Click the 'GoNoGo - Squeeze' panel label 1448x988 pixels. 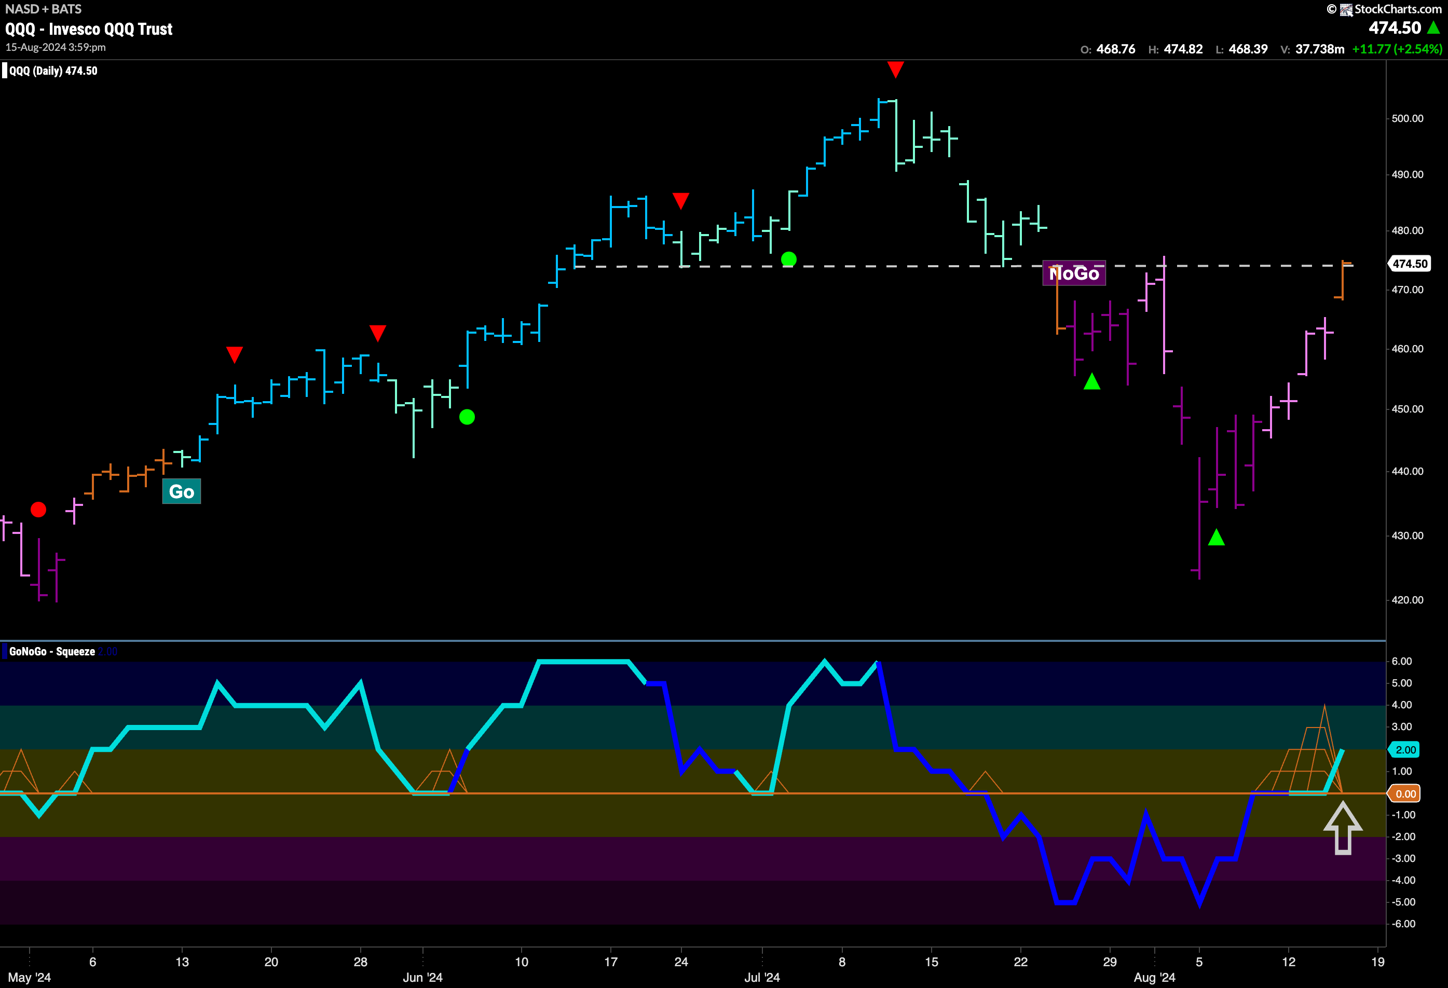click(x=52, y=652)
